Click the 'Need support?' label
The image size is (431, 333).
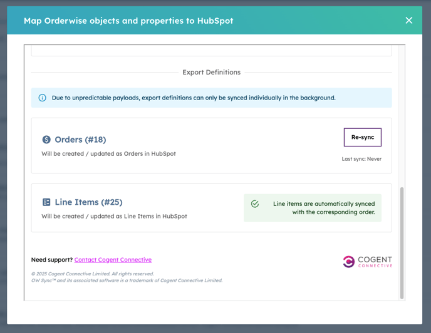tap(51, 260)
